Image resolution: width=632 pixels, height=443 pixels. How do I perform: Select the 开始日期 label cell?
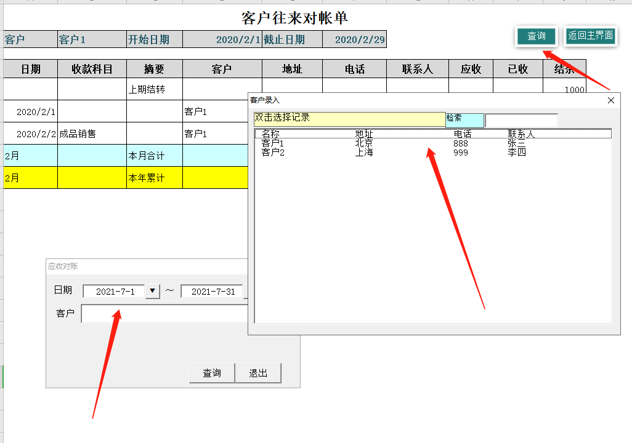pos(155,39)
